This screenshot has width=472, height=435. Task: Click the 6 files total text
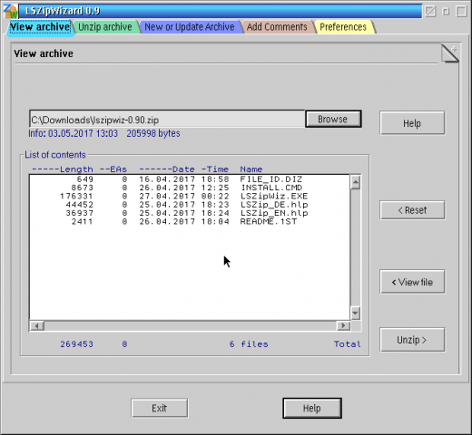click(249, 344)
